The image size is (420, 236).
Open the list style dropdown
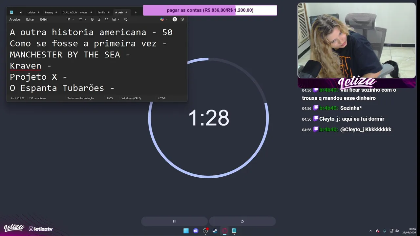pyautogui.click(x=82, y=19)
